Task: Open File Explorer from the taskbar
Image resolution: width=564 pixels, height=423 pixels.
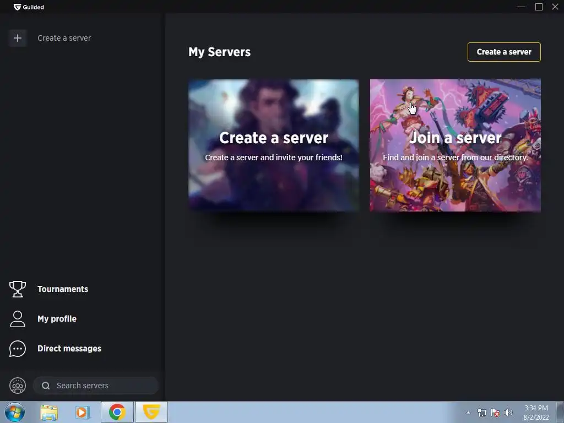Action: (x=49, y=413)
